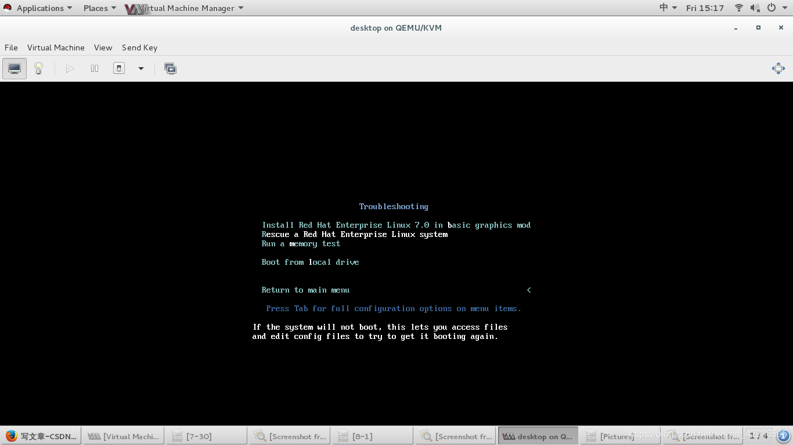The height and width of the screenshot is (445, 793).
Task: Open the View menu
Action: (x=103, y=48)
